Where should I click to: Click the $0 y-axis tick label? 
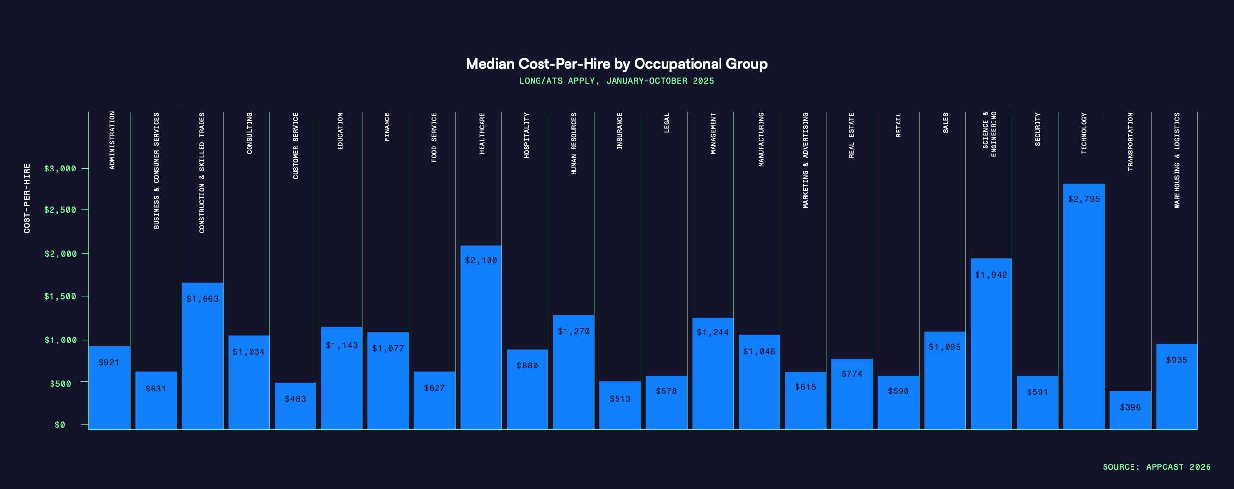[x=60, y=425]
